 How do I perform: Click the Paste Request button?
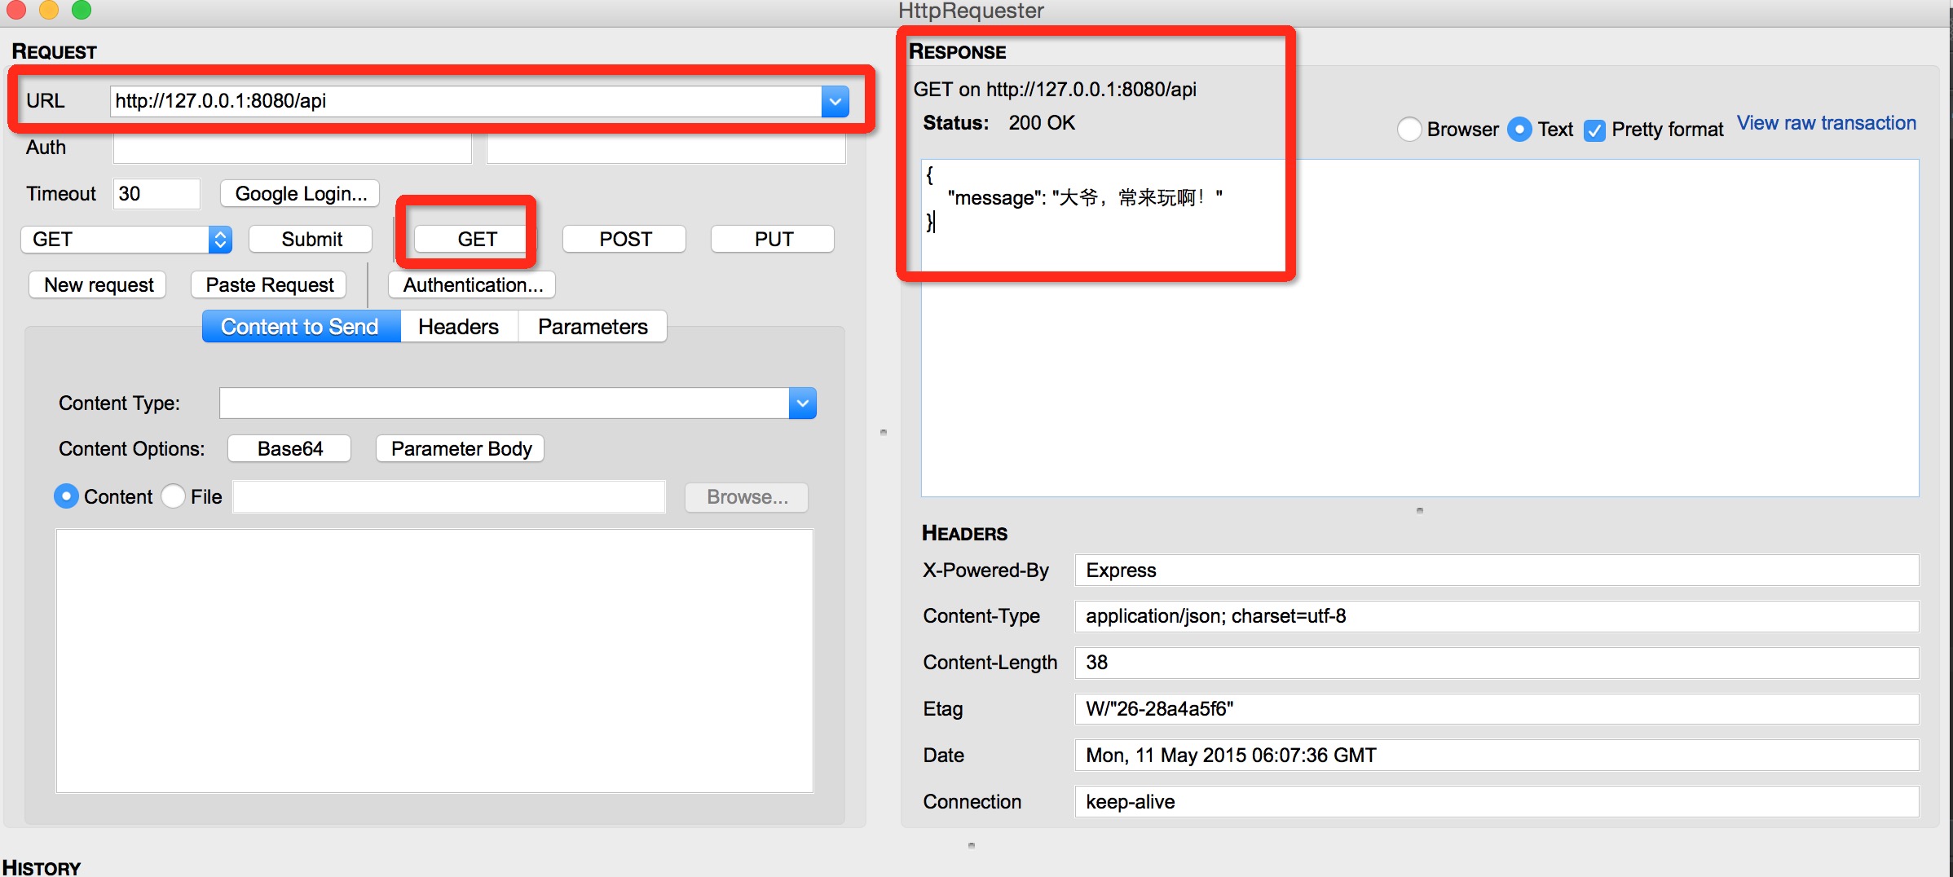click(269, 285)
